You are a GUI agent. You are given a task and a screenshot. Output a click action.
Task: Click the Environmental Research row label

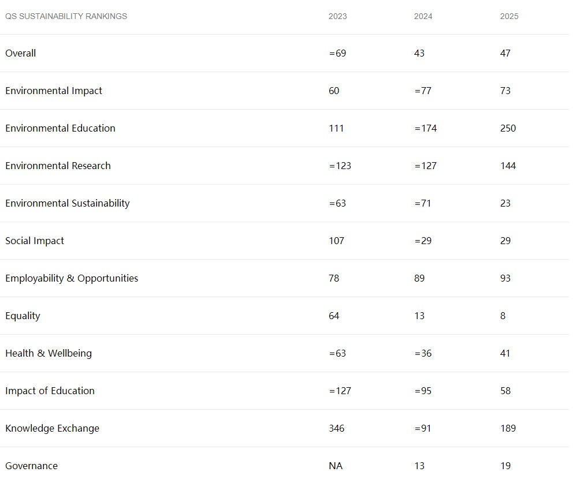coord(58,166)
